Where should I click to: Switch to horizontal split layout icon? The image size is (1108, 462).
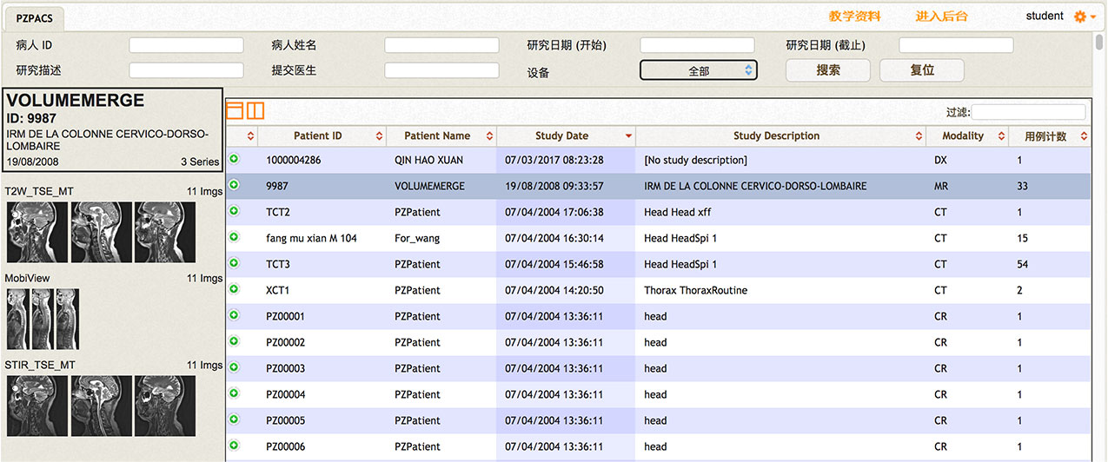tap(235, 110)
